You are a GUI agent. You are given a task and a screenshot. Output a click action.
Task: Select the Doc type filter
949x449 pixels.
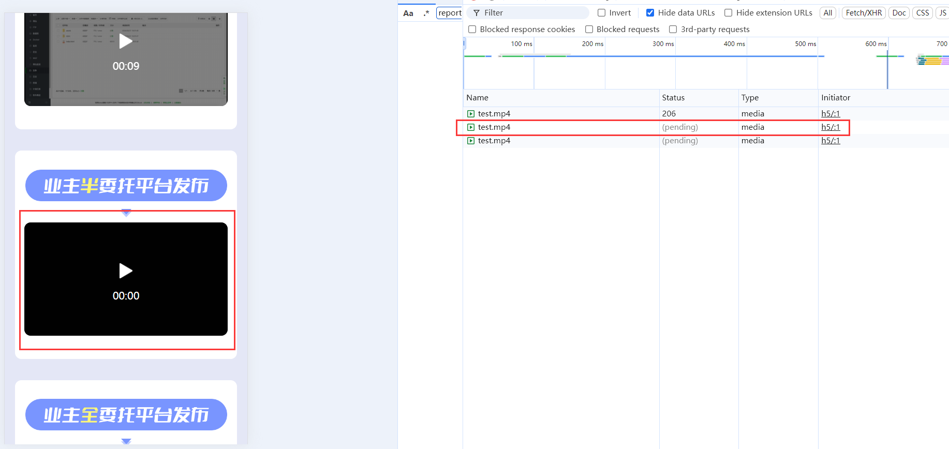(x=899, y=13)
